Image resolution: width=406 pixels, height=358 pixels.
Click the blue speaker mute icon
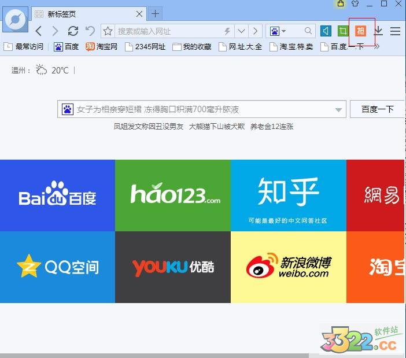(x=326, y=31)
